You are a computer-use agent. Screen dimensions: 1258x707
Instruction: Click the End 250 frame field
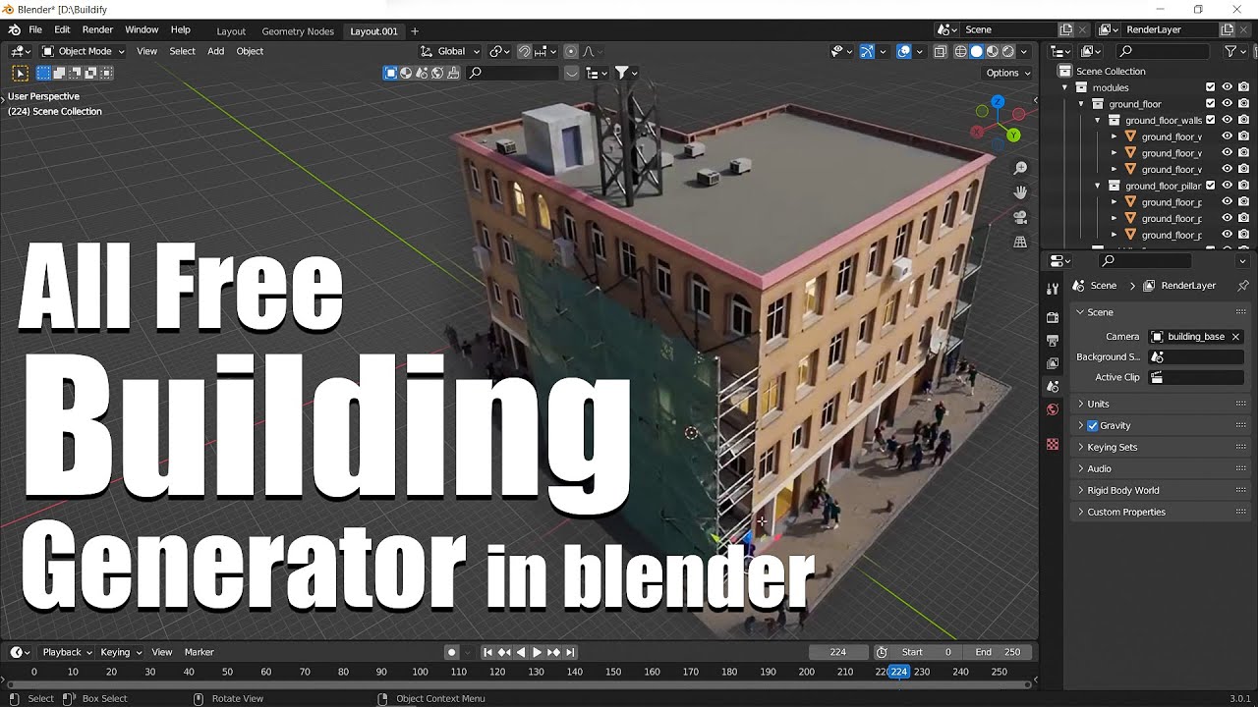coord(999,652)
